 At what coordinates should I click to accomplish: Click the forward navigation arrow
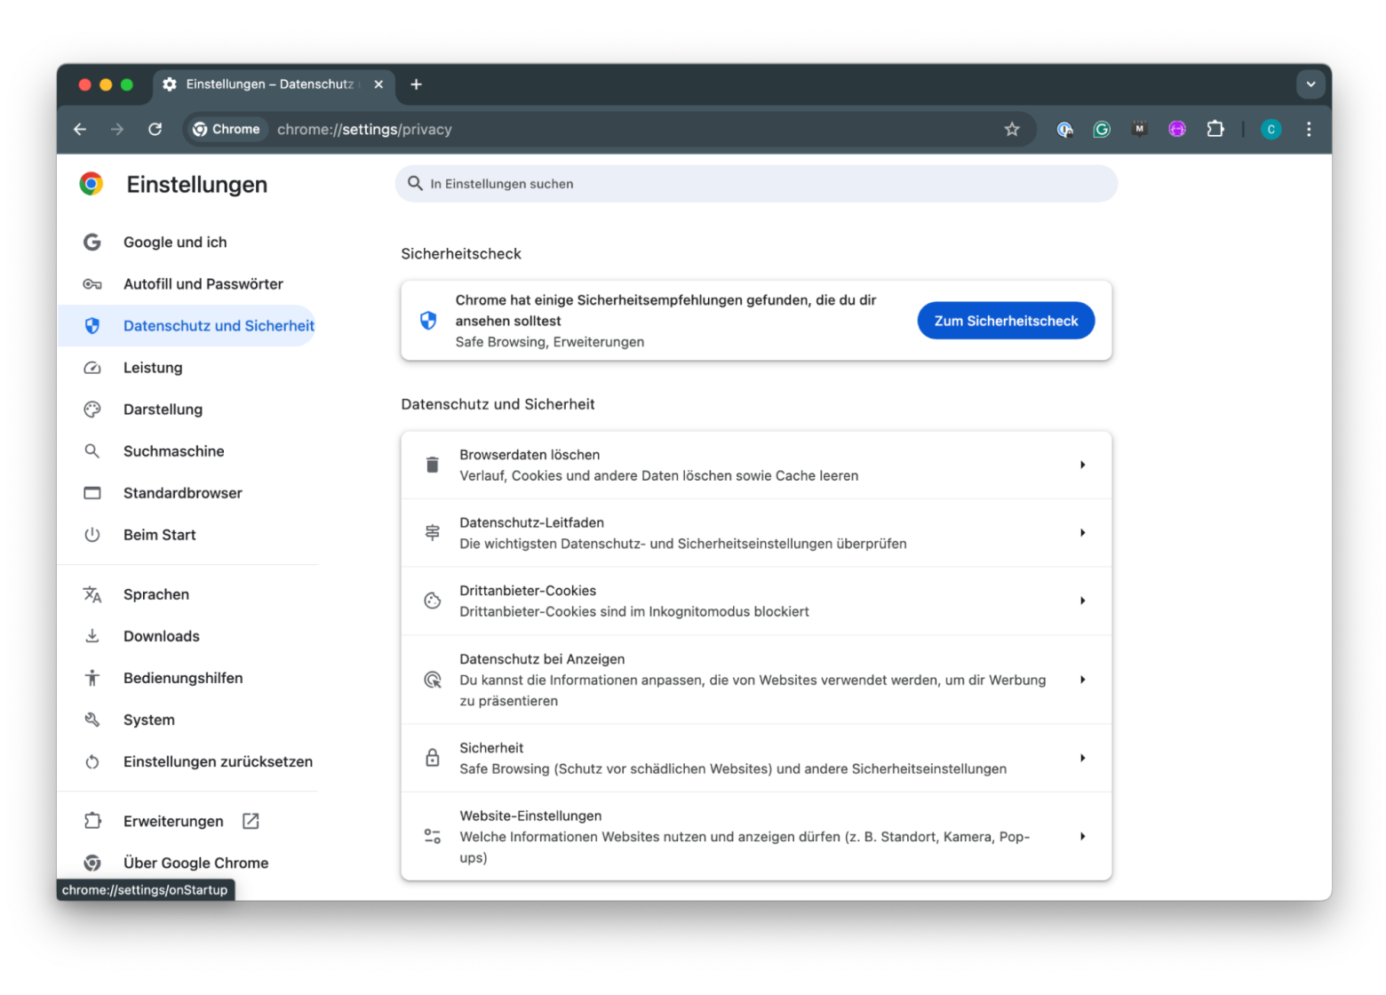[x=117, y=130]
